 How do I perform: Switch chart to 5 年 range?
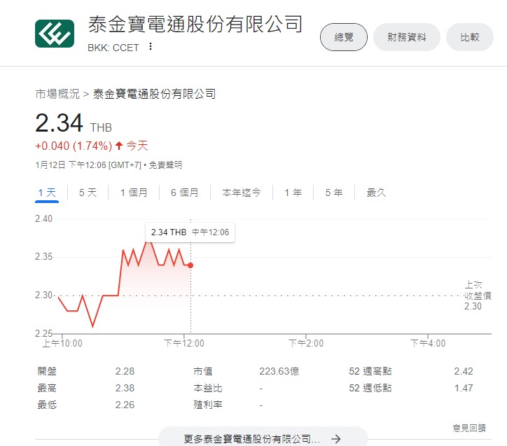[x=333, y=193]
